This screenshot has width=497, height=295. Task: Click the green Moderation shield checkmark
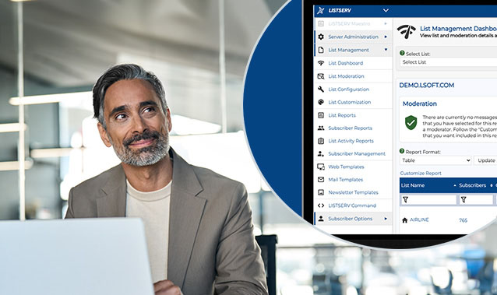(x=411, y=123)
